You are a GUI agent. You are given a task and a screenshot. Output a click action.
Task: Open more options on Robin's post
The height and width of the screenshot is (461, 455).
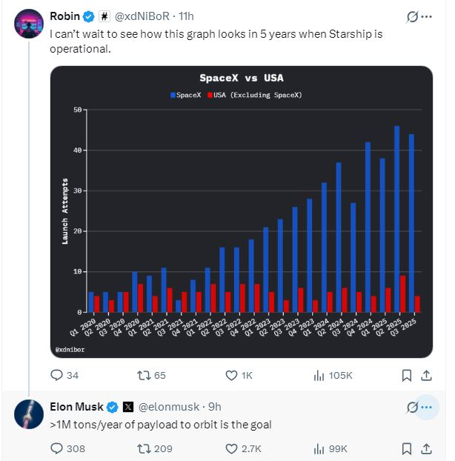tap(426, 16)
